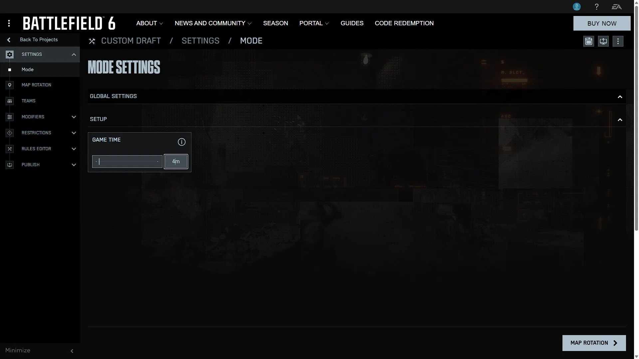This screenshot has width=639, height=359.
Task: Click the Map Rotation next button
Action: [x=594, y=343]
